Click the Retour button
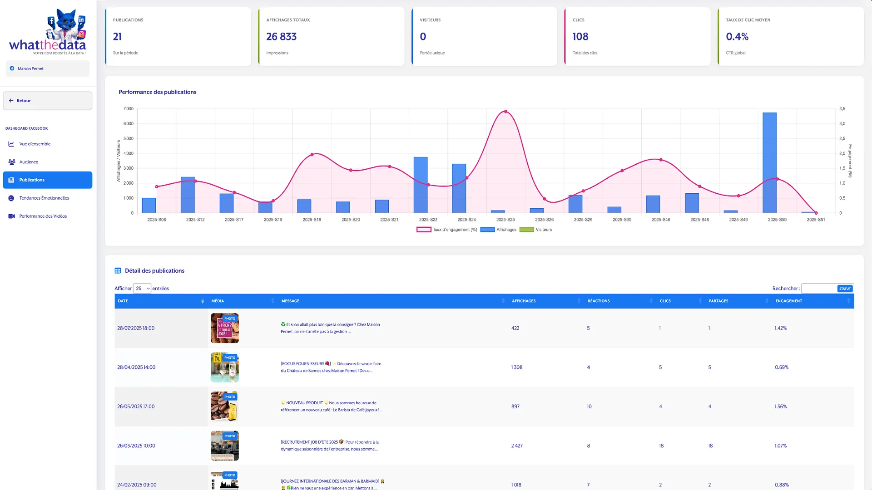 [47, 101]
